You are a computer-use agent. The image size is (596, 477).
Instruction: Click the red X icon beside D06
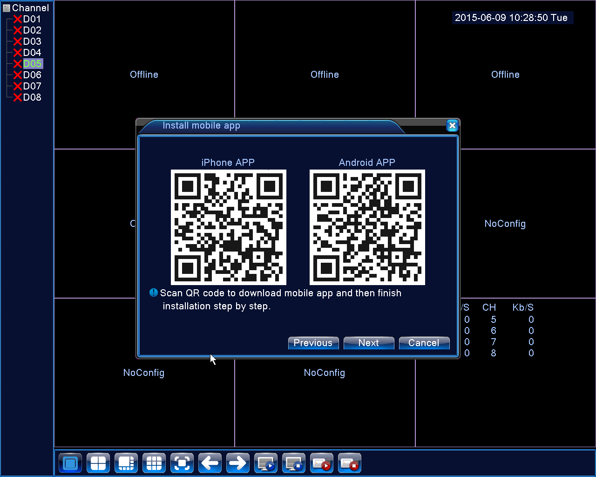point(18,75)
